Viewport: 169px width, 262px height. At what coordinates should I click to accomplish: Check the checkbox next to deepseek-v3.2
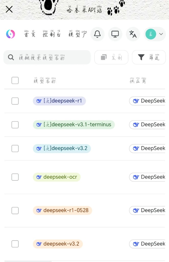pyautogui.click(x=15, y=244)
